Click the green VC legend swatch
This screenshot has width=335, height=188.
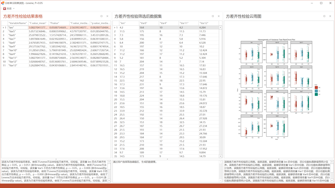[x=316, y=94]
